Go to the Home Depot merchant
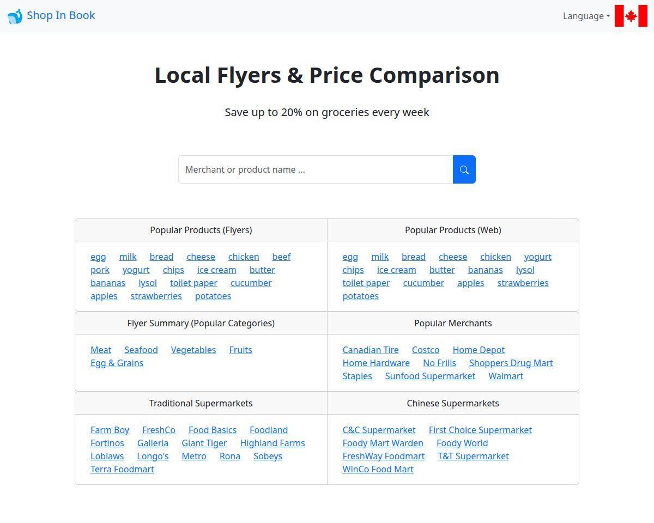 point(479,350)
